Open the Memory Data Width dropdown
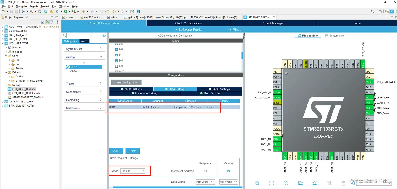This screenshot has height=189, width=397. point(228,182)
